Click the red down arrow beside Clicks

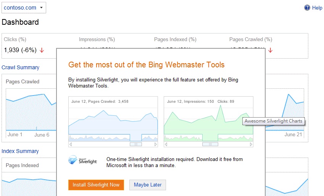click(42, 50)
